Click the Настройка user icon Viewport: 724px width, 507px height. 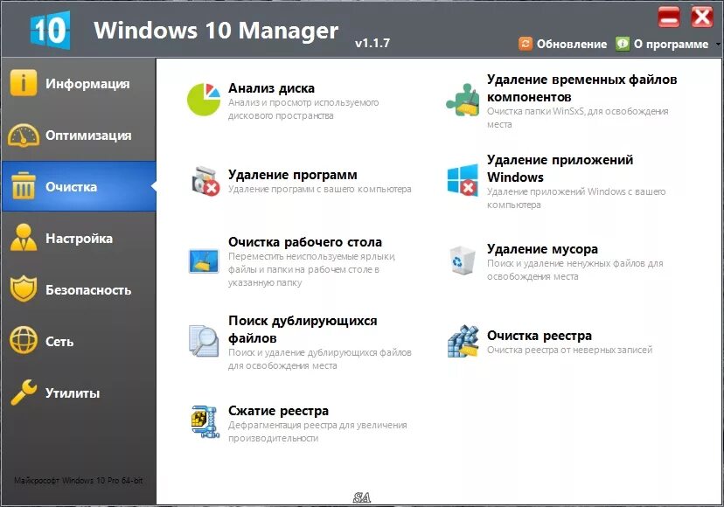tap(23, 238)
